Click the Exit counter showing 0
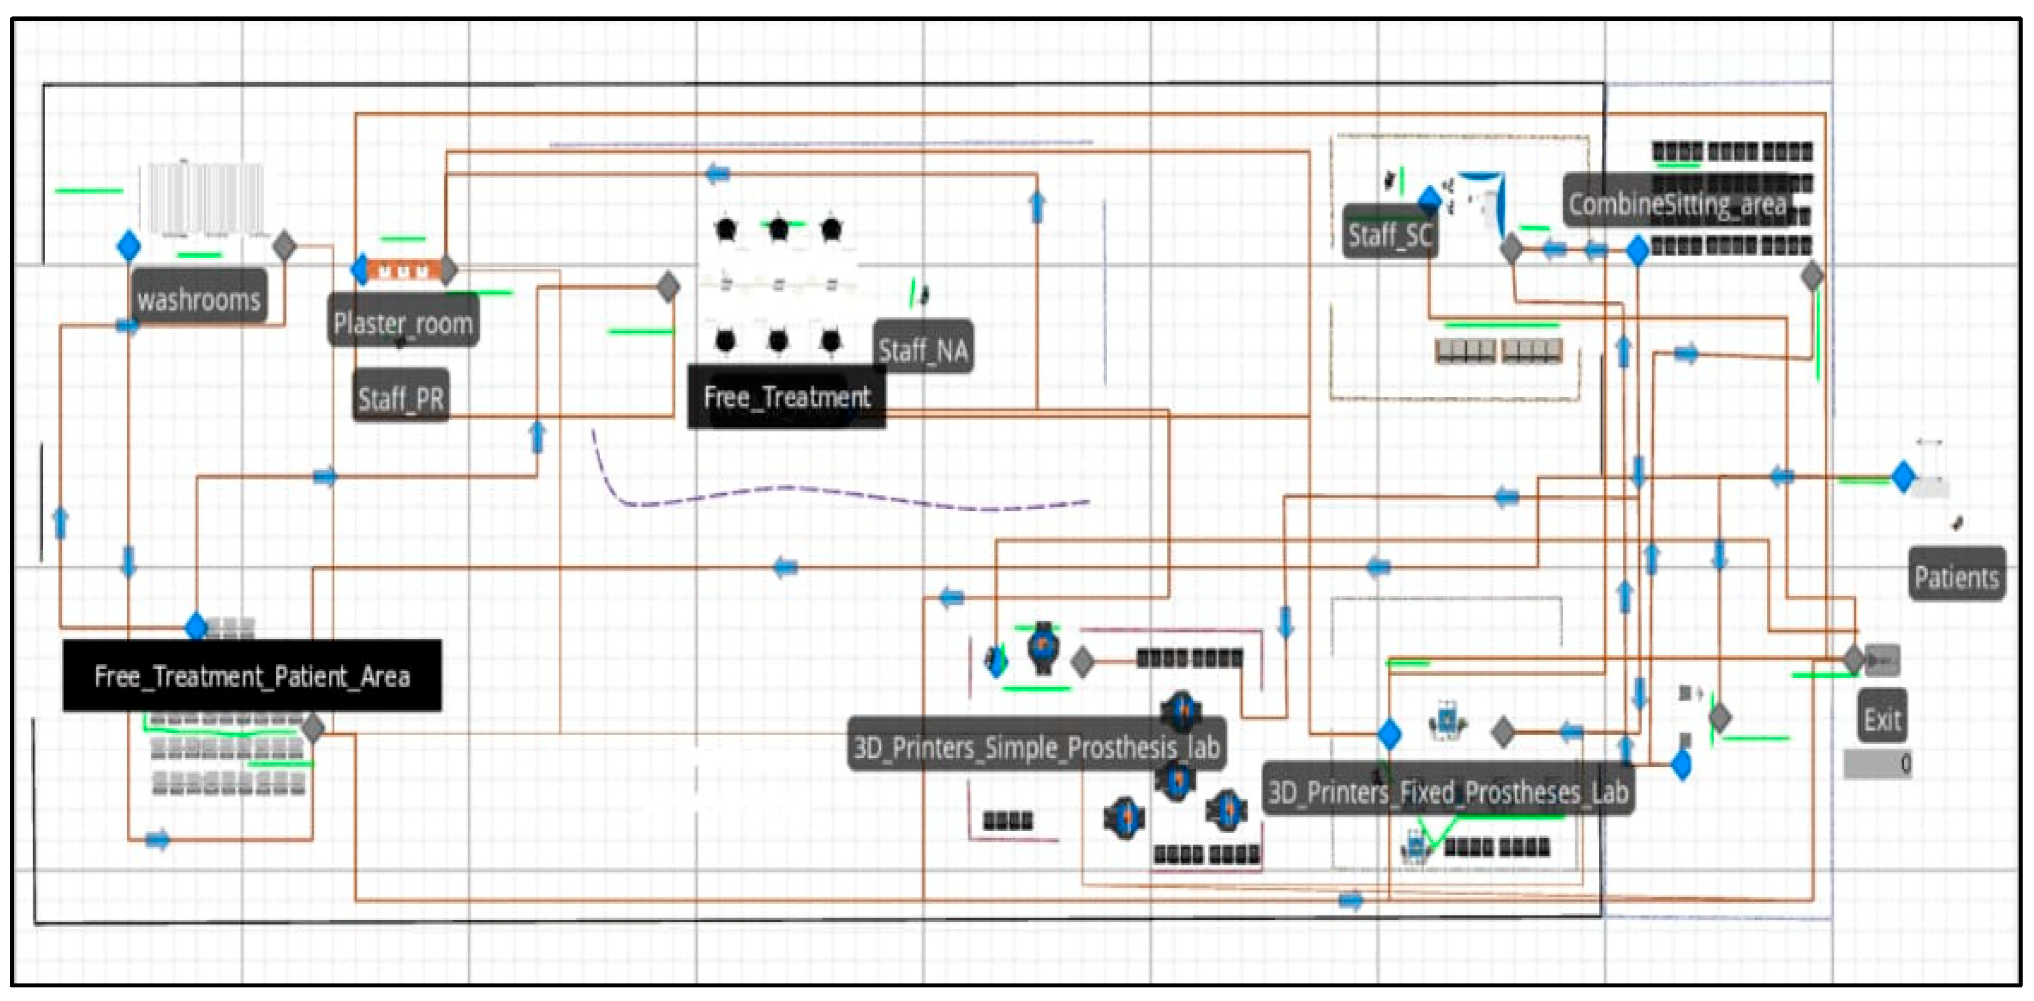Viewport: 2034px width, 1001px height. 1877,764
